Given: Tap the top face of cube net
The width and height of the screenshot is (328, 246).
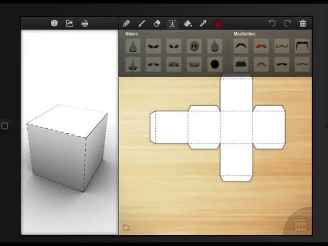Looking at the screenshot, I should click(236, 95).
